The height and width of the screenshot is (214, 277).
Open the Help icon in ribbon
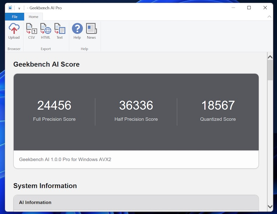(77, 31)
